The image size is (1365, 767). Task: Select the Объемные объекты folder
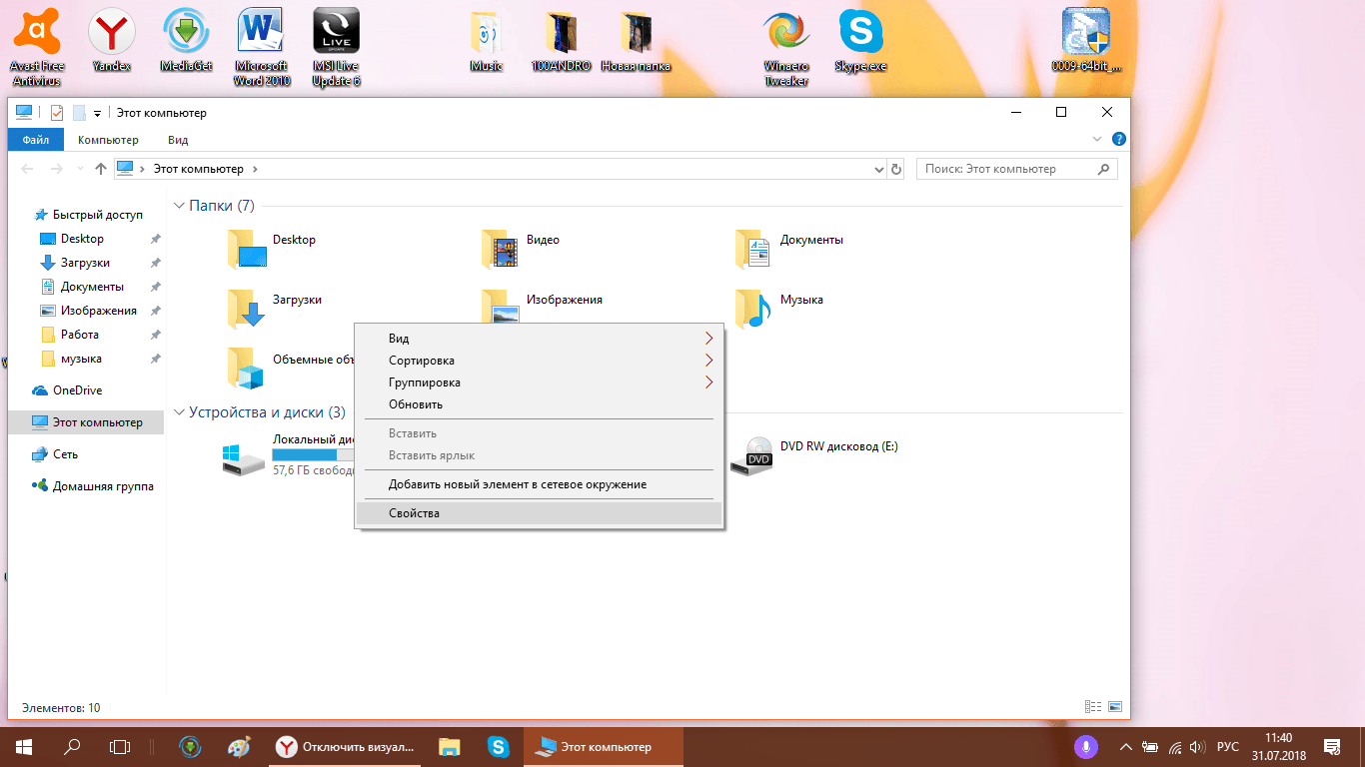pos(290,368)
